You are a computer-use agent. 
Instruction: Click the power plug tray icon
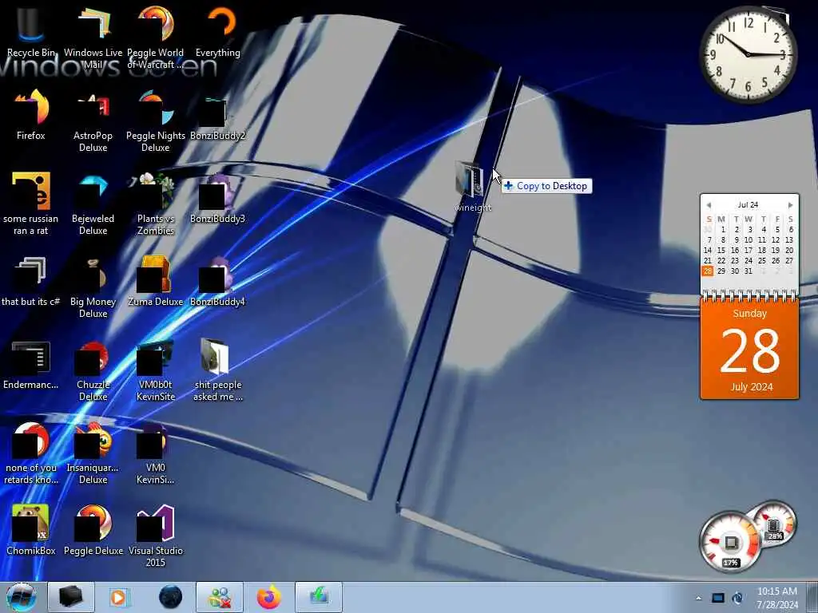737,598
